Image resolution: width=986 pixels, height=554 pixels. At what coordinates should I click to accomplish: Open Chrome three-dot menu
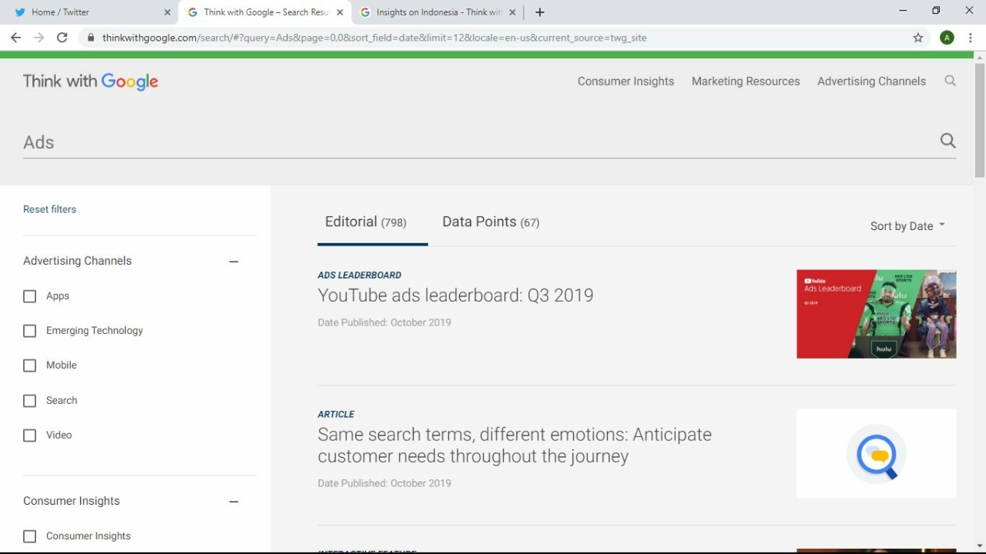pos(971,38)
